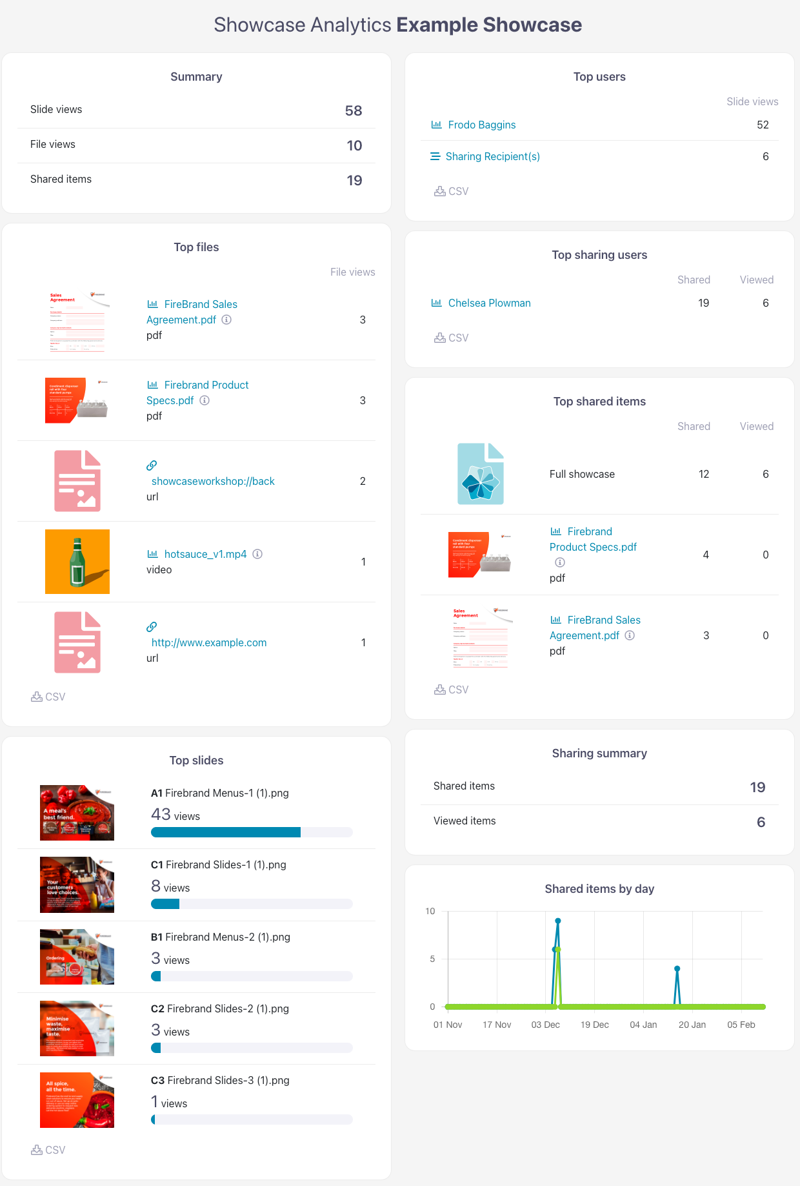Screen dimensions: 800x1186
Task: Click the info icon under Firebrand Product Specs.pdf in Top shared items
Action: [560, 562]
